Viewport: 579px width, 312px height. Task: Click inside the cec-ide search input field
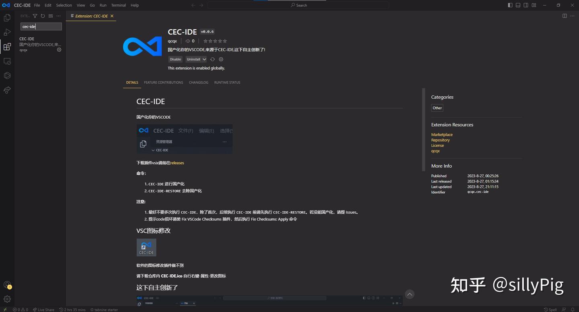coord(40,26)
